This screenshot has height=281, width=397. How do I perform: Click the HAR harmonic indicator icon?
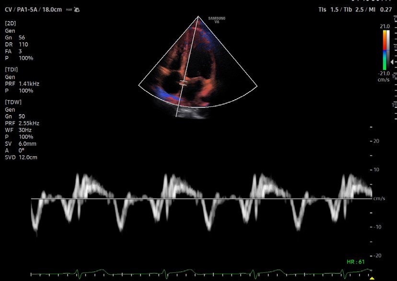(69, 10)
